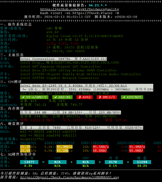Click the L1d 128 KiB cache line

65,93
